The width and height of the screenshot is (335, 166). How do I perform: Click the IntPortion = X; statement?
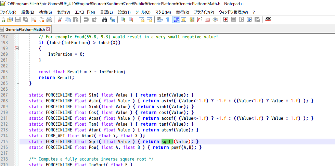click(x=66, y=54)
